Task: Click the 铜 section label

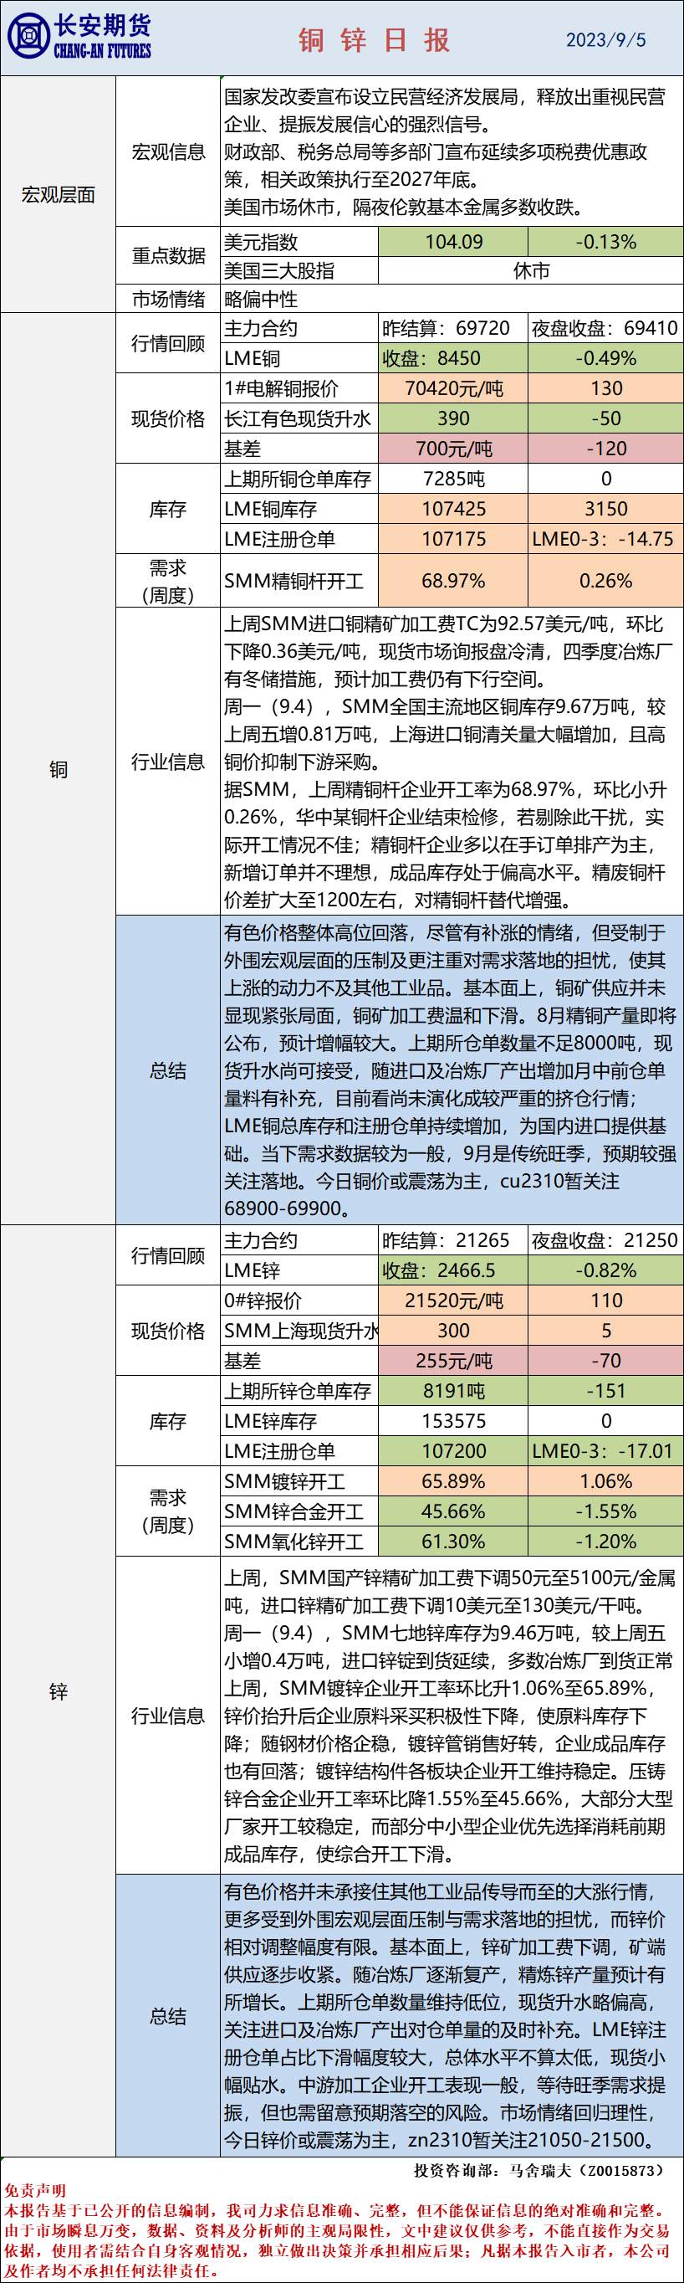Action: [59, 769]
